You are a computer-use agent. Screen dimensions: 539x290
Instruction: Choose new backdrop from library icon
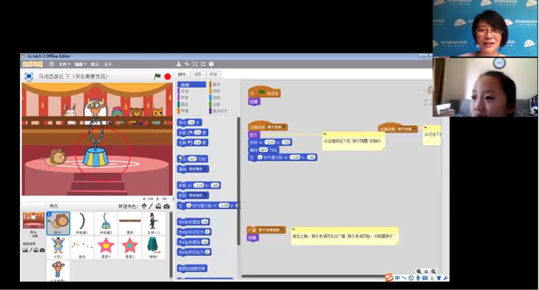pos(25,250)
